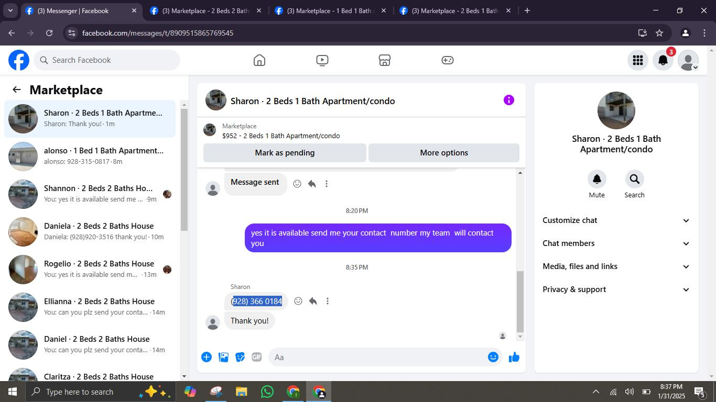The image size is (716, 402).
Task: Attach a photo using the image icon
Action: pyautogui.click(x=223, y=357)
